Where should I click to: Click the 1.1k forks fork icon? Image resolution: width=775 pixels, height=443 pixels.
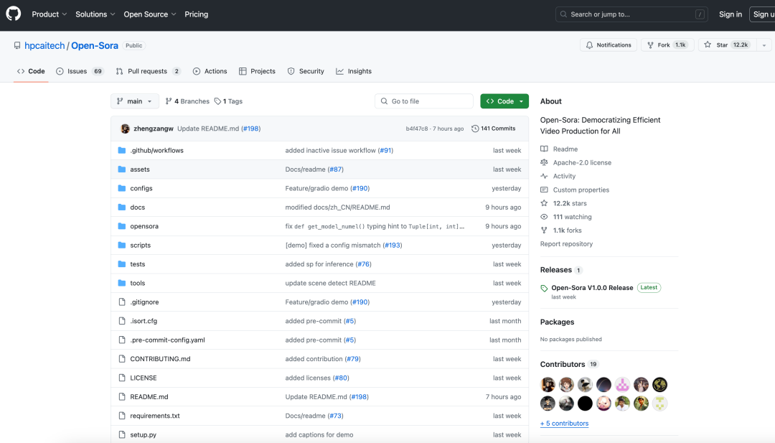click(544, 230)
